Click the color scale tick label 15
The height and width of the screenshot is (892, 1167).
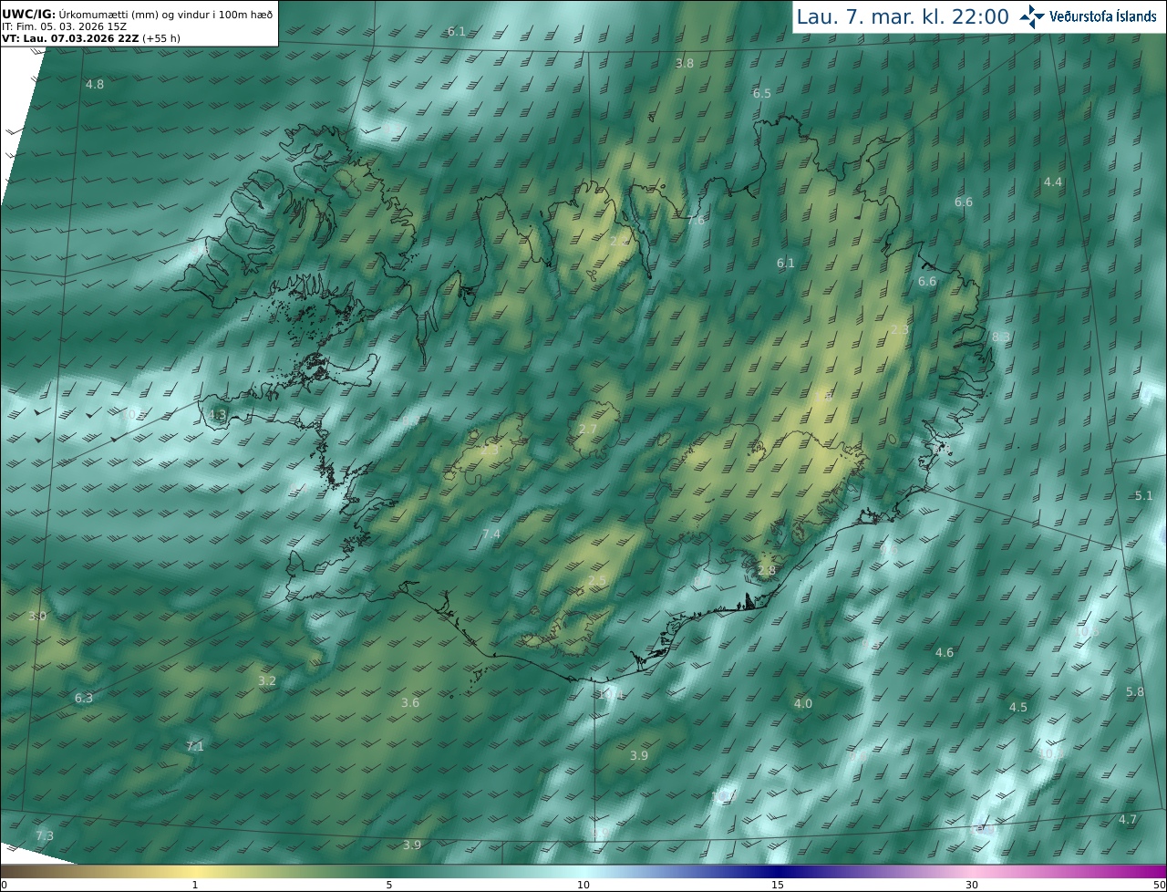[x=777, y=885]
